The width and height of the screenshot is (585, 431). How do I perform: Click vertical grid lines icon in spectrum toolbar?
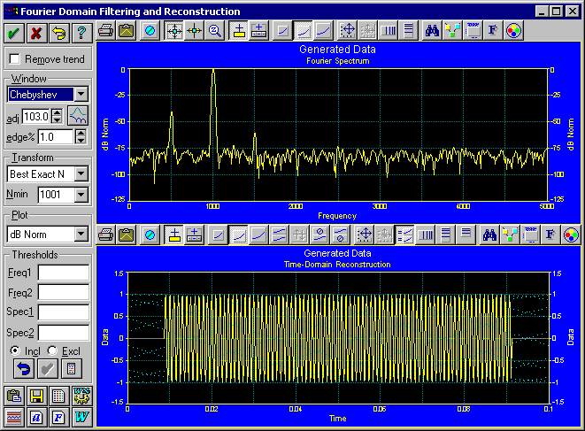(x=389, y=31)
